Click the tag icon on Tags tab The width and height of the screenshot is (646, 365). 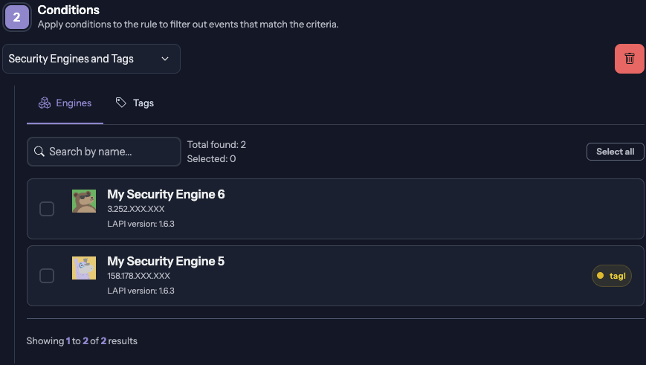(121, 103)
